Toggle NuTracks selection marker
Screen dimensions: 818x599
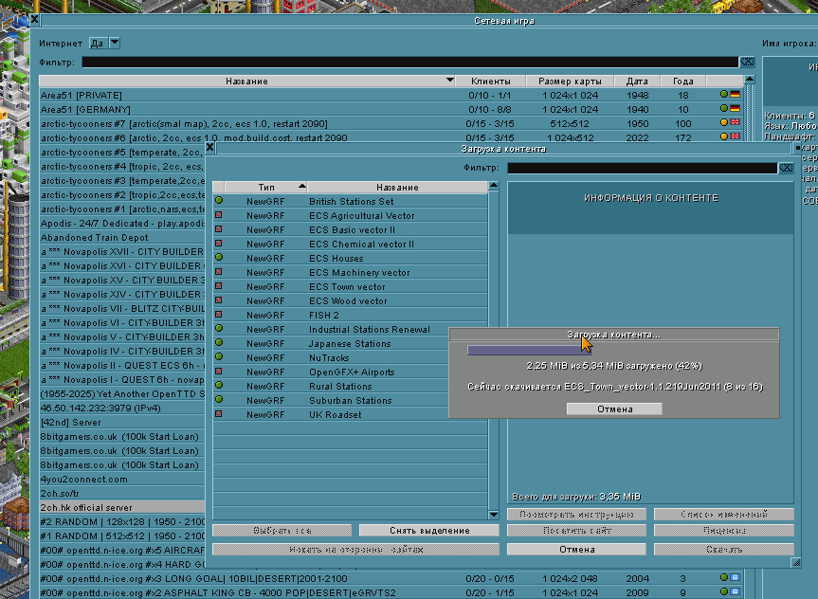click(219, 357)
